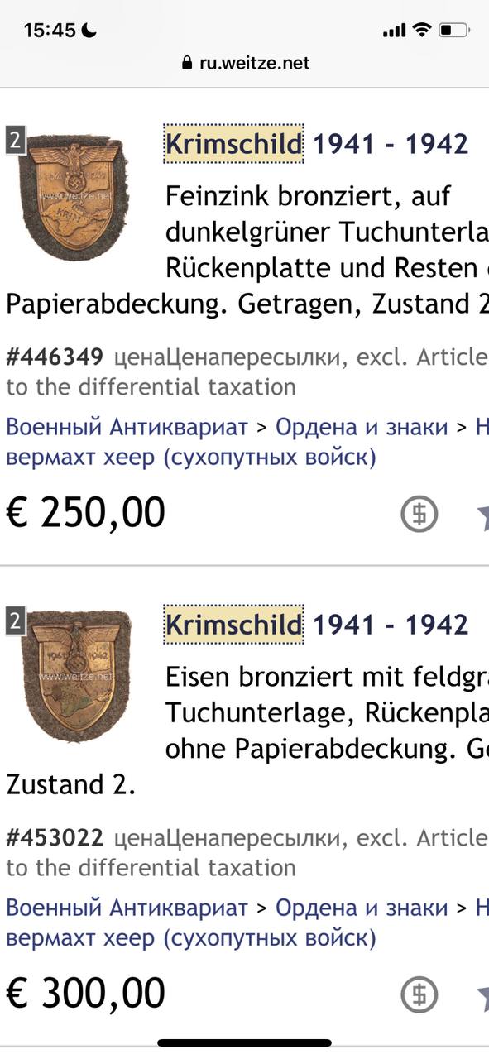Tap the currency icon beside € 300,00
Viewport: 489px width, 1059px height.
point(419,995)
